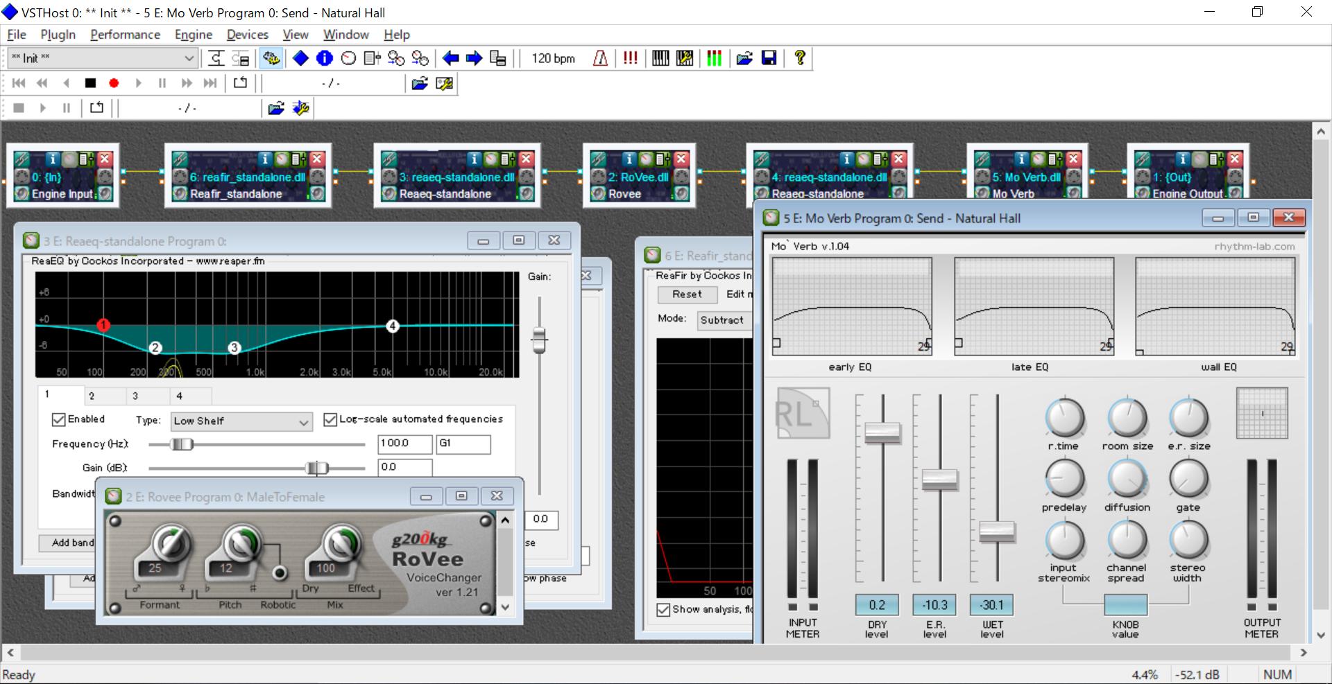
Task: Click the info icon on the Mo Verb.dll module
Action: [x=1021, y=159]
